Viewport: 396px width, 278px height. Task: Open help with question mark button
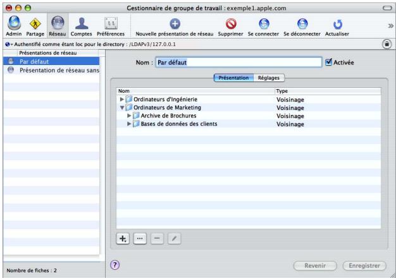point(115,265)
